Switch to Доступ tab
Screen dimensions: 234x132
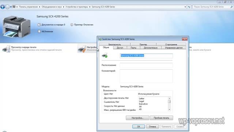pos(120,48)
